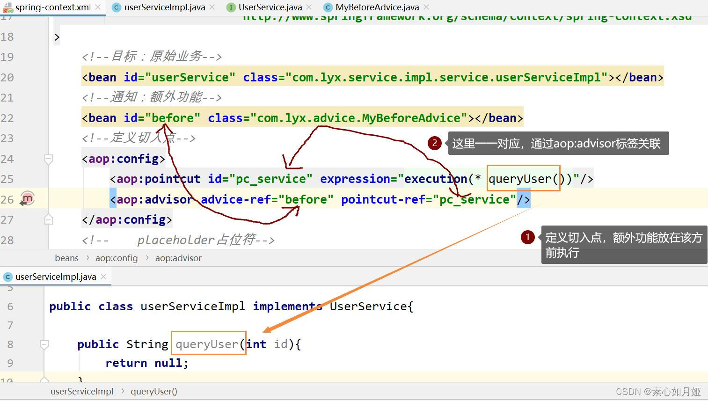Screen dimensions: 708x401
Task: Click class icon on top userServiceImpl.java tab
Action: [117, 7]
